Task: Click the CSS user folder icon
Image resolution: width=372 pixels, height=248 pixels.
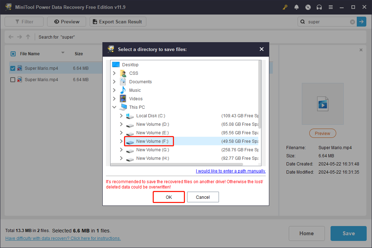Action: tap(123, 73)
